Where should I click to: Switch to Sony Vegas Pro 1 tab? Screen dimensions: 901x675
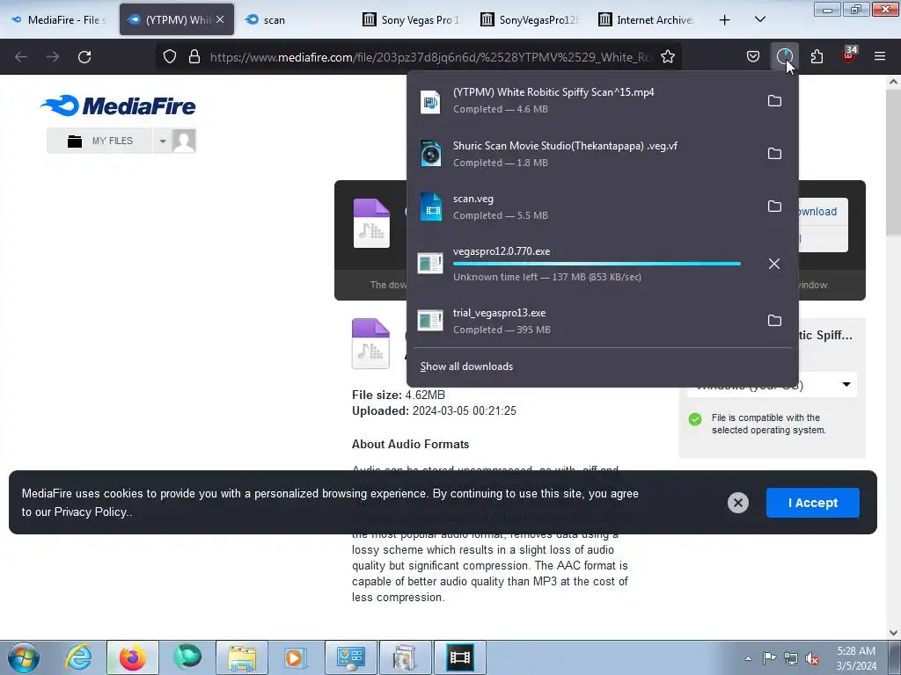[412, 20]
